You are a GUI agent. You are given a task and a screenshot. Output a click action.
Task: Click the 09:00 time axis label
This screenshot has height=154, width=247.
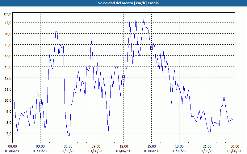(x=96, y=147)
